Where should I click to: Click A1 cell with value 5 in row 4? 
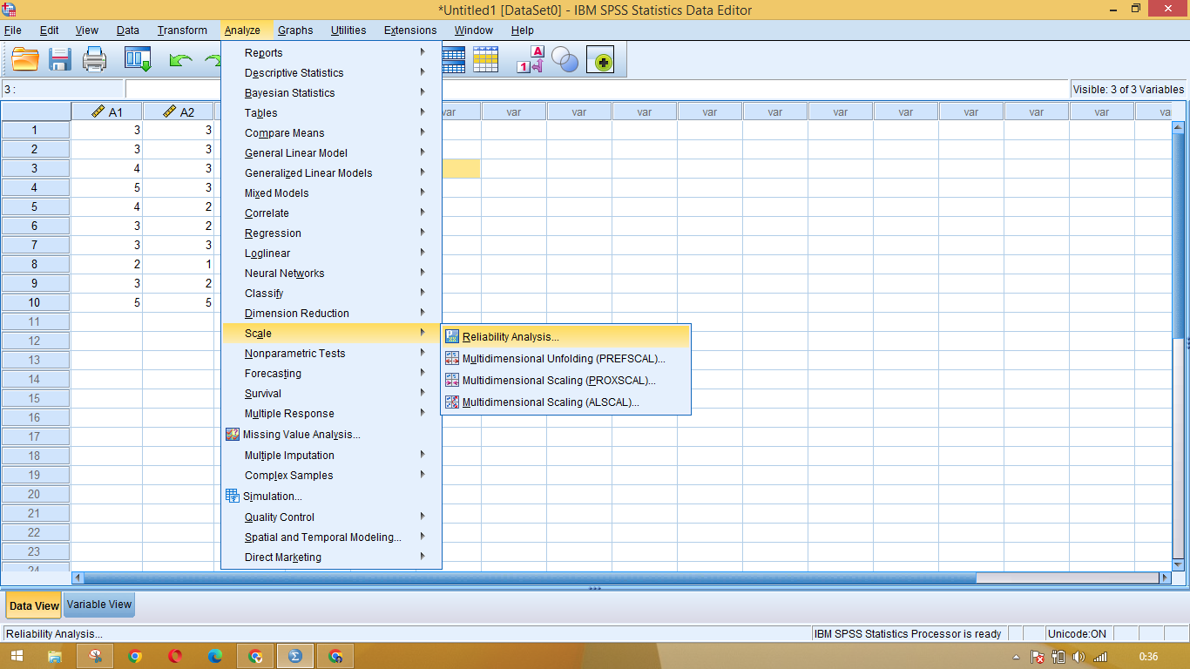coord(106,187)
